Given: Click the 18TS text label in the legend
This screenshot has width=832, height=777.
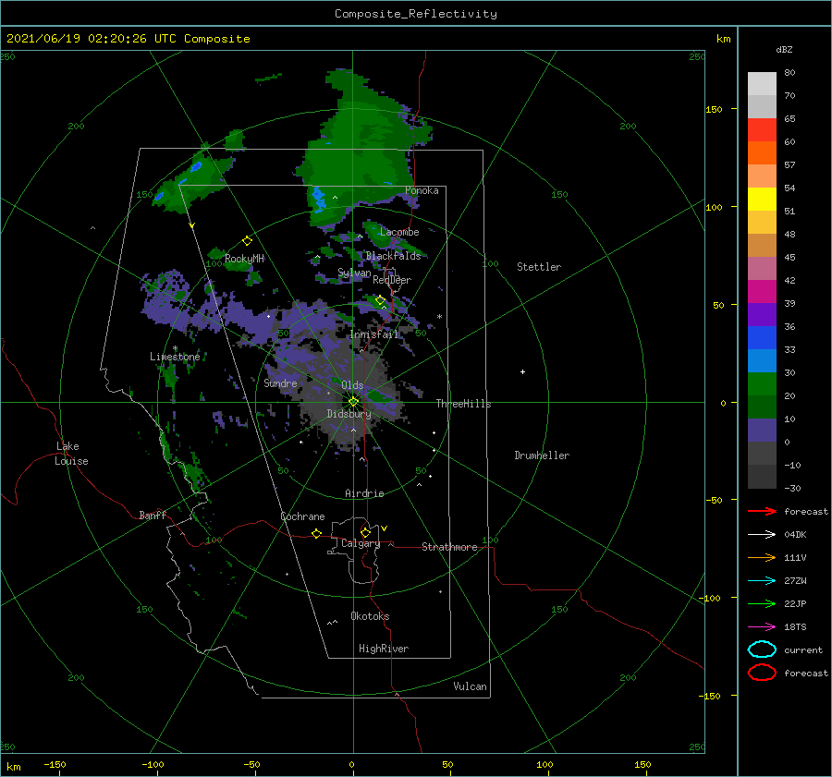Looking at the screenshot, I should coord(795,627).
